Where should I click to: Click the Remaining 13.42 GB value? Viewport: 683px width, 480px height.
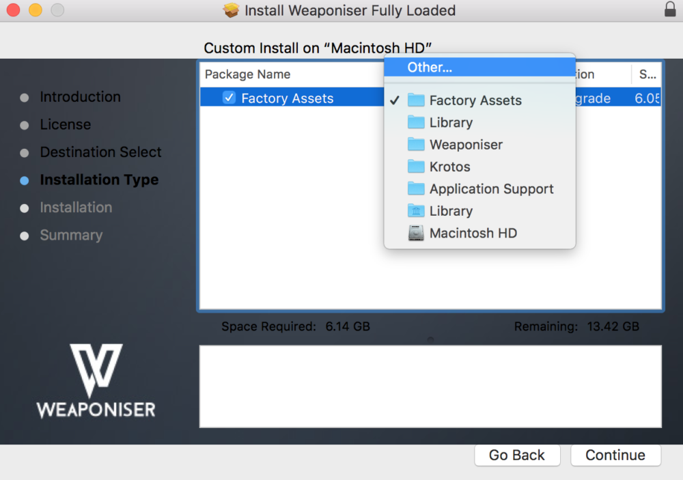(x=613, y=326)
